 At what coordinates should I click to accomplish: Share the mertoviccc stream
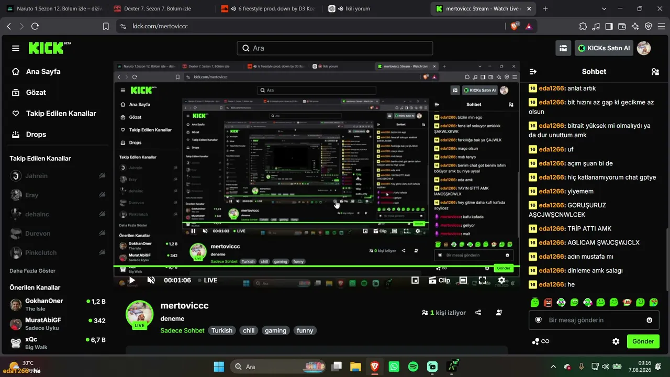478,313
